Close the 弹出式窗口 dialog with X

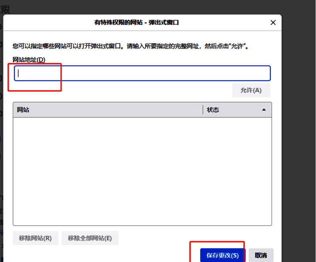(273, 23)
